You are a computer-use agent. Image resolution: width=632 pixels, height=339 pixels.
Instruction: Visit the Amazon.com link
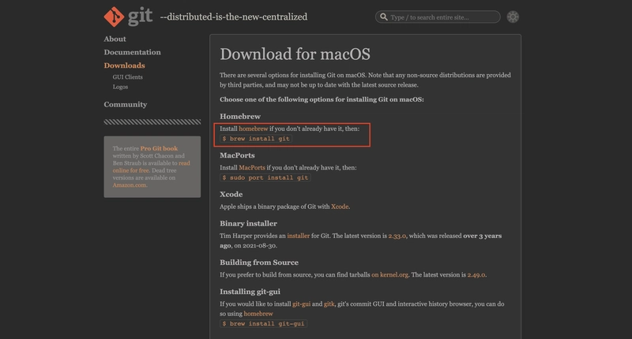(130, 185)
